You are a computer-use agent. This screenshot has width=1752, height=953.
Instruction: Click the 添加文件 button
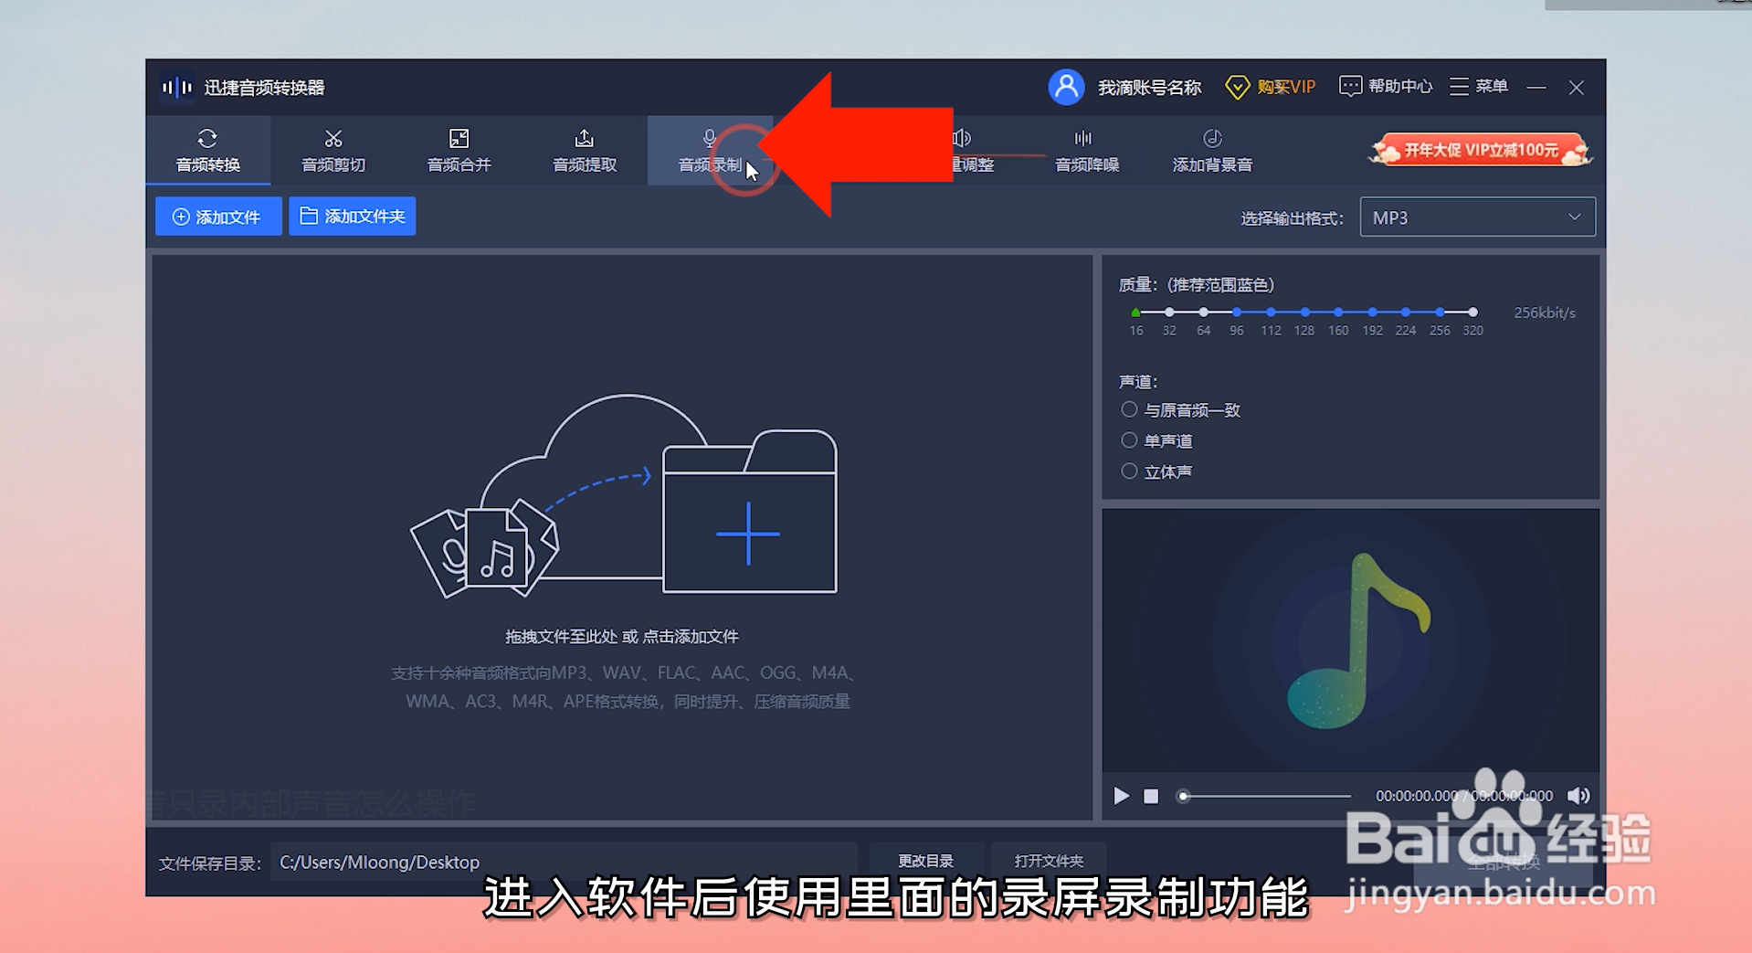218,217
